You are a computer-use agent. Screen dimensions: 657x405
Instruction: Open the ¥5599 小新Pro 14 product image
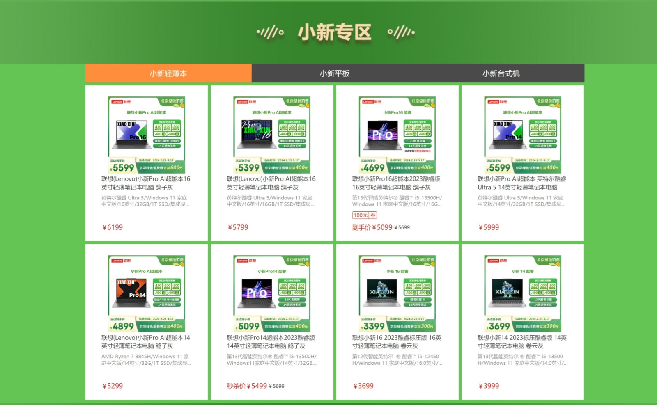(523, 135)
